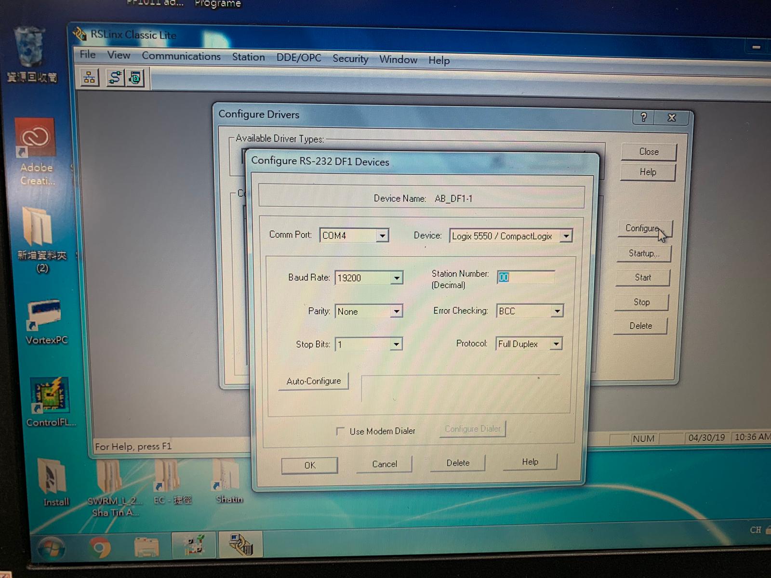
Task: Click the Chrome icon in the taskbar
Action: point(100,548)
